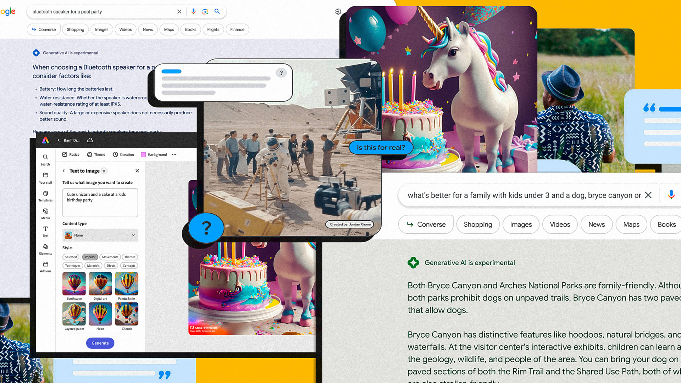Go back using Text to image chevron

click(64, 171)
